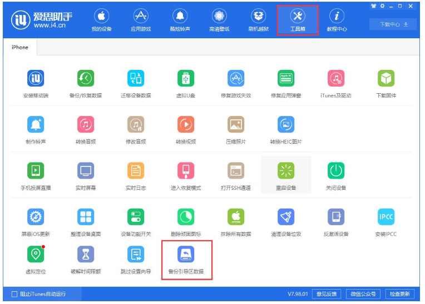Select 反激活设备 tool

pos(336,217)
